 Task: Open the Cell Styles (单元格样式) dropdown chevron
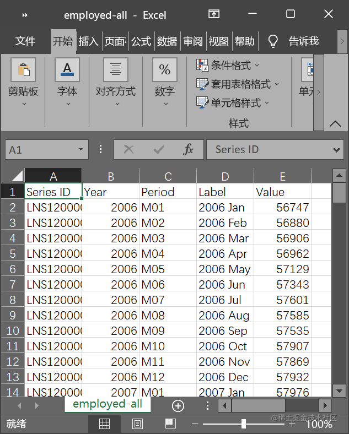[267, 102]
